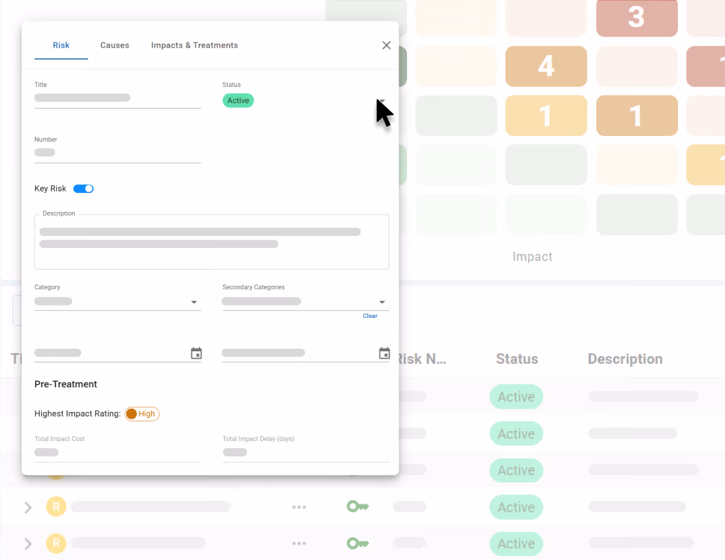
Task: Click the Title input field
Action: point(117,98)
